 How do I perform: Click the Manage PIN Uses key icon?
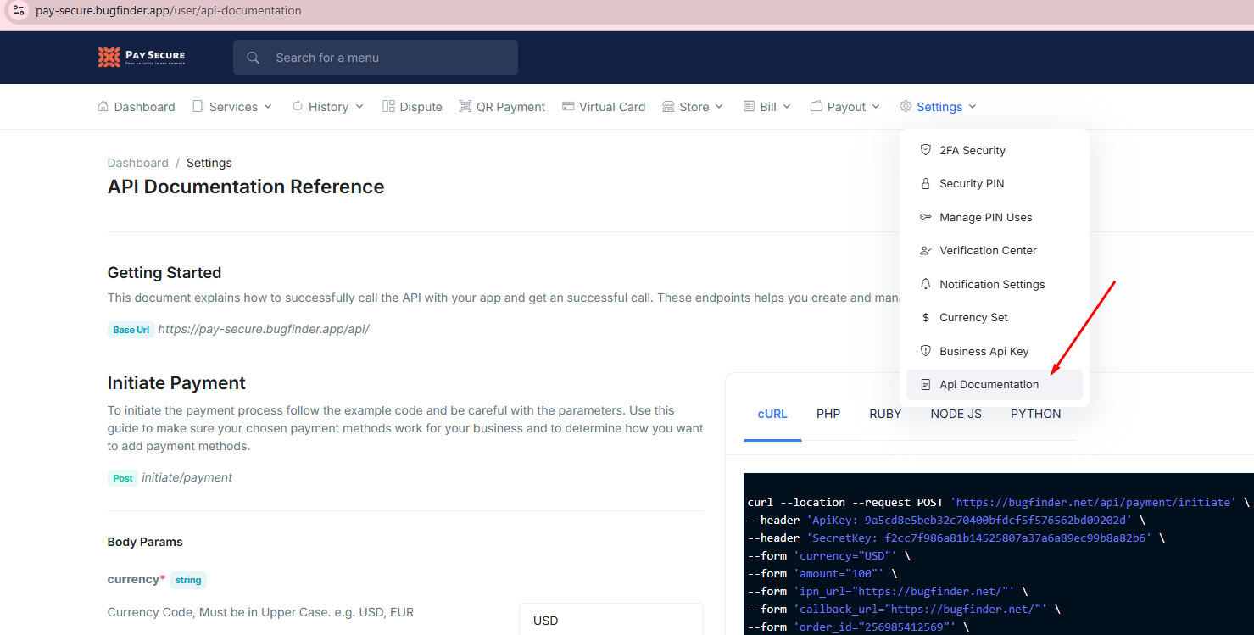926,217
